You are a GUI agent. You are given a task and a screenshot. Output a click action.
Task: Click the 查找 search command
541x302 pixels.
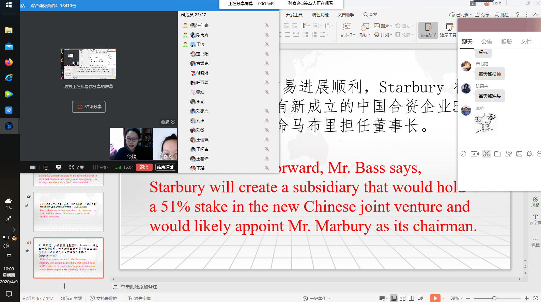click(370, 15)
